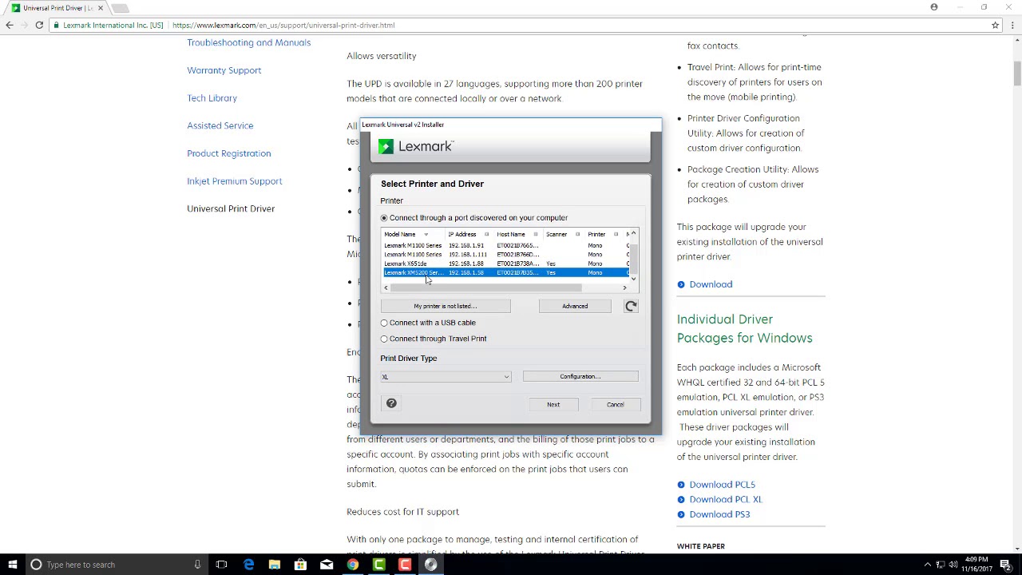The image size is (1022, 575).
Task: Open Troubleshooting and Manuals sidebar link
Action: click(x=248, y=42)
